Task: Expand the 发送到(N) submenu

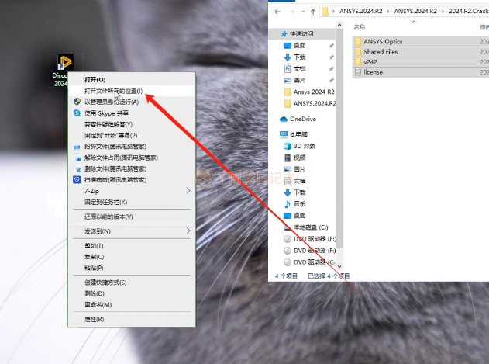Action: pos(132,231)
